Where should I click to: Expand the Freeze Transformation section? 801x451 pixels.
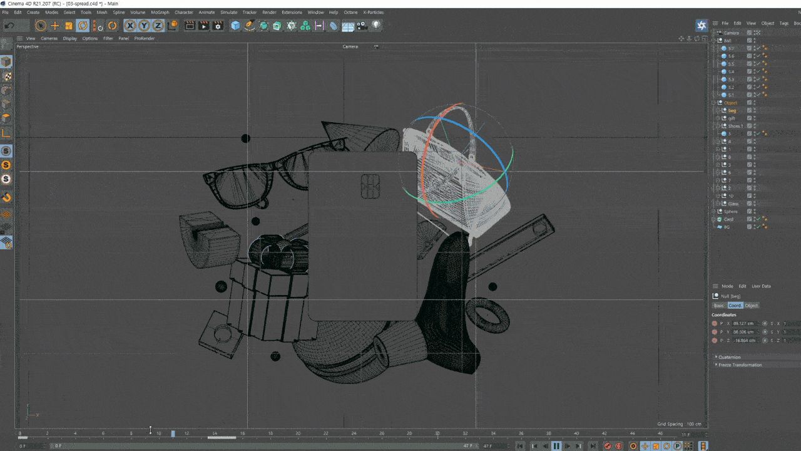(740, 365)
